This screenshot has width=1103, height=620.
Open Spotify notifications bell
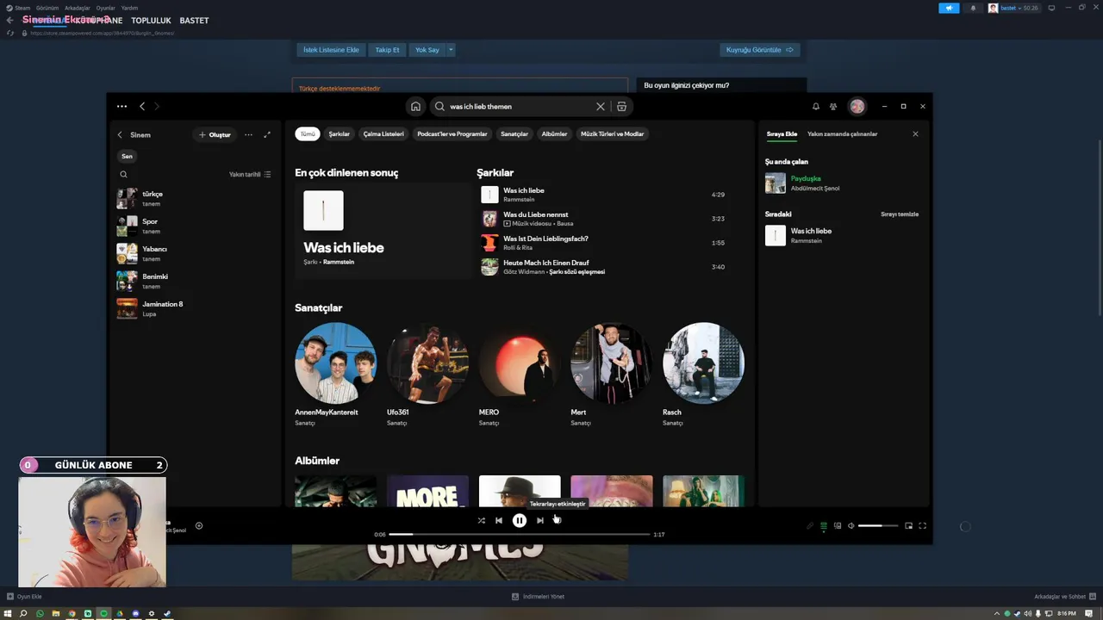[x=816, y=107]
